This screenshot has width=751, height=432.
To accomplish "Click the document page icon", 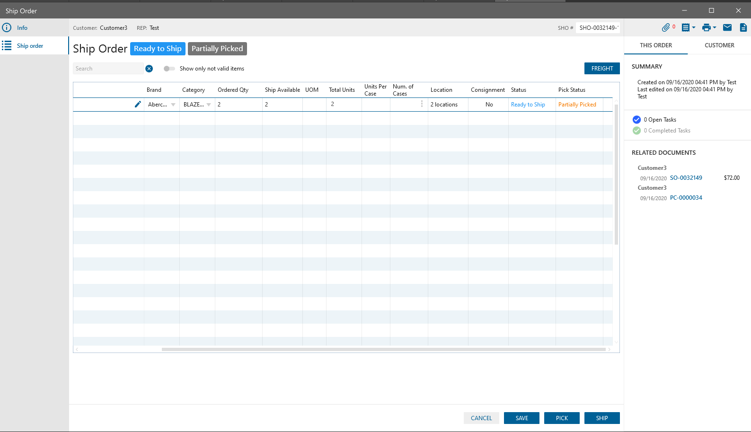I will pyautogui.click(x=743, y=27).
